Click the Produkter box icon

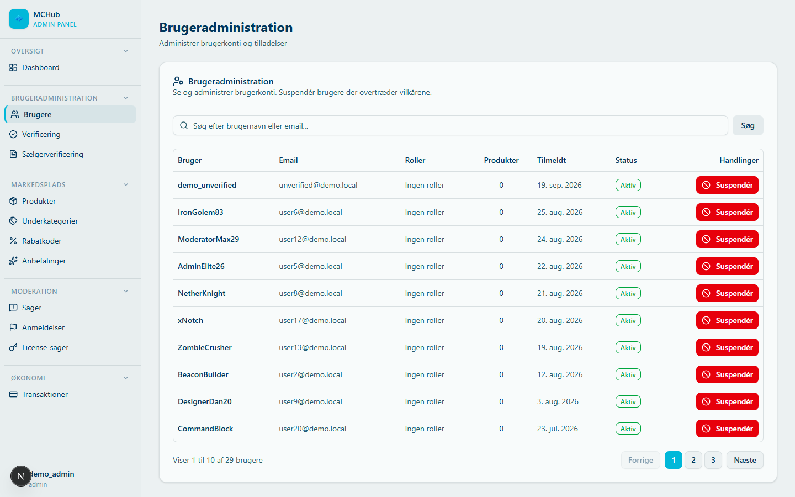(x=13, y=201)
